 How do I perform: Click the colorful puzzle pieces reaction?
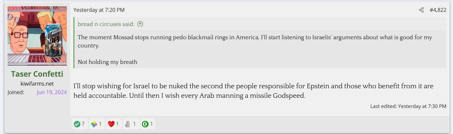click(x=94, y=124)
